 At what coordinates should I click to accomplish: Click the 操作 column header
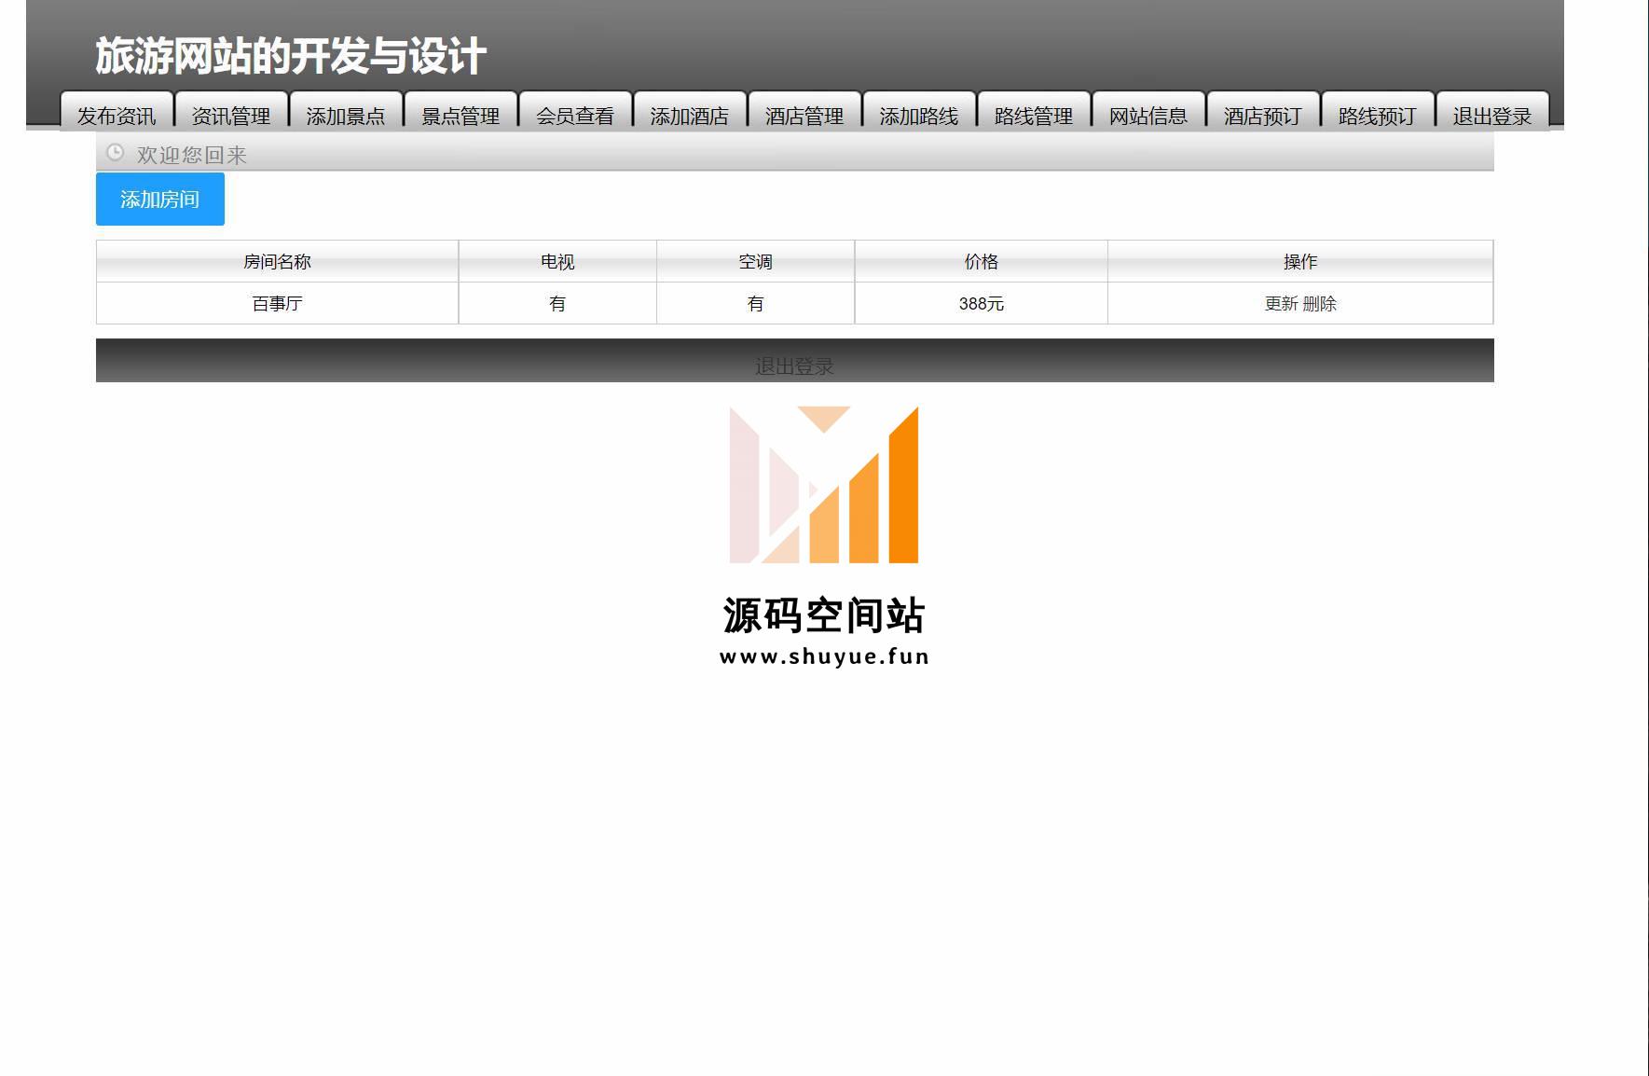(1300, 262)
